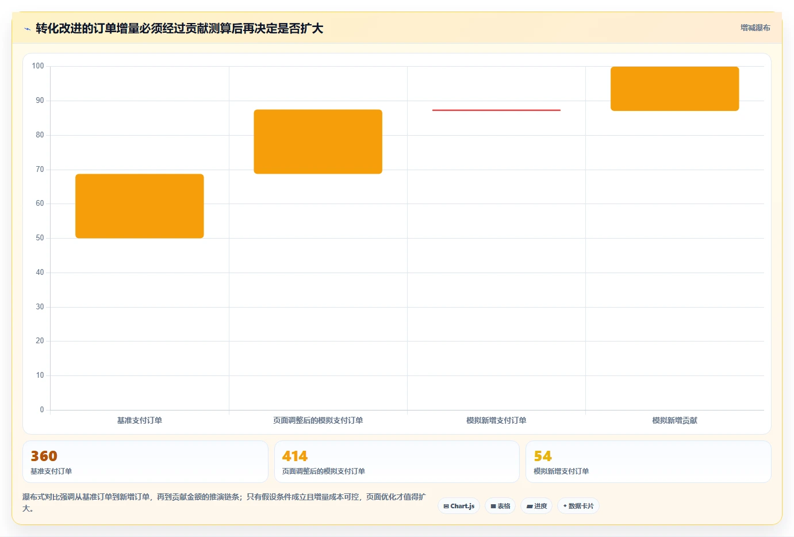
Task: Select the 数据卡片 chip
Action: click(x=578, y=506)
